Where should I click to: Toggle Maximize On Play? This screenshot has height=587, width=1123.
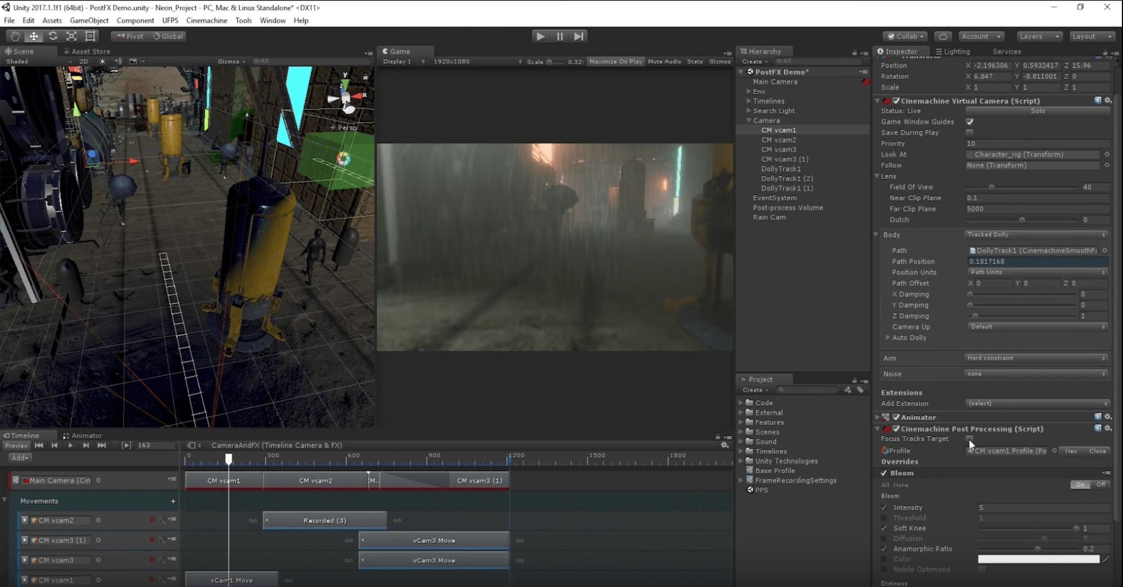(616, 61)
